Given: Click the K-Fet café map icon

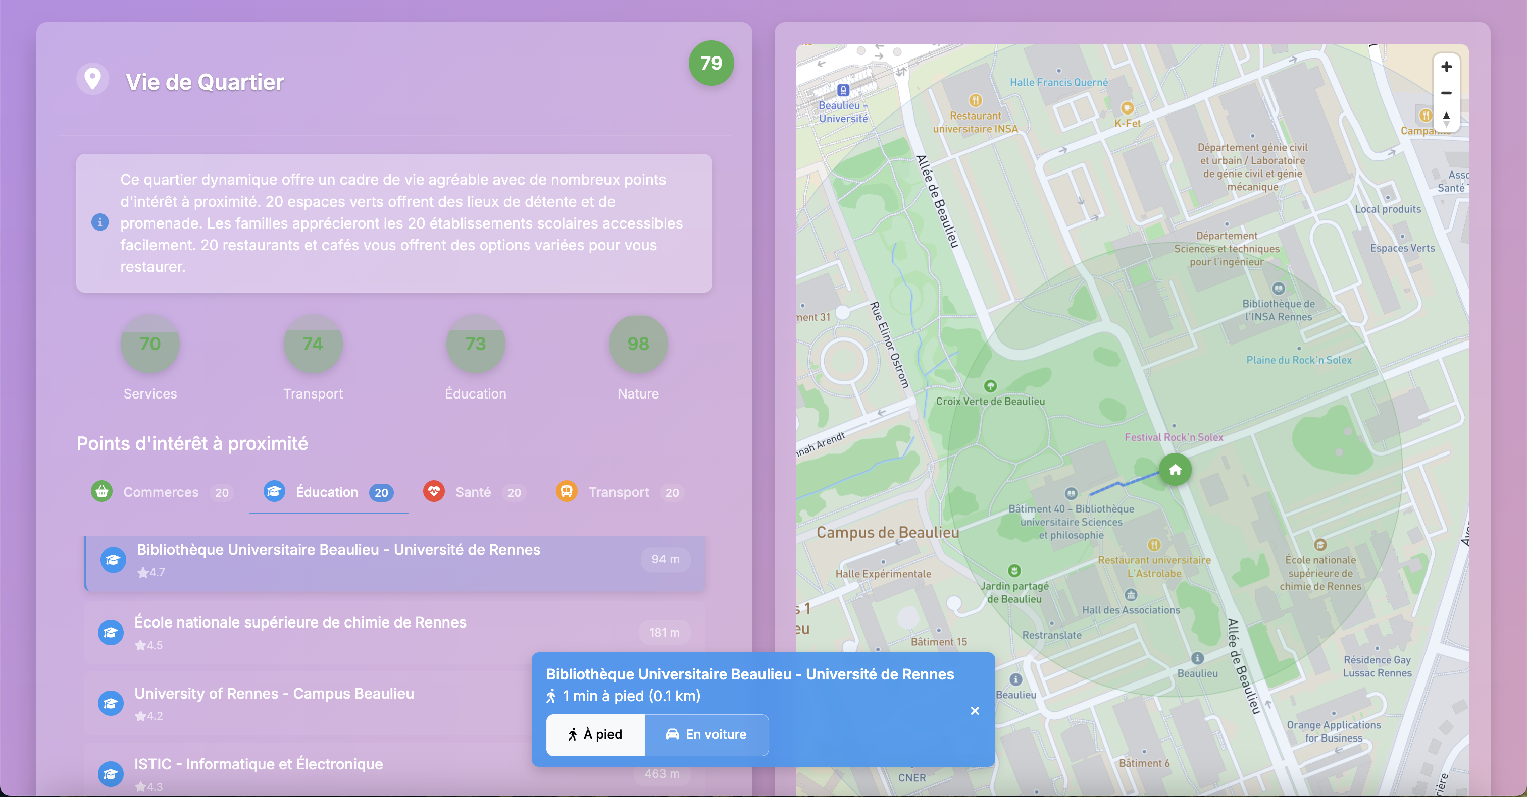Looking at the screenshot, I should 1127,108.
